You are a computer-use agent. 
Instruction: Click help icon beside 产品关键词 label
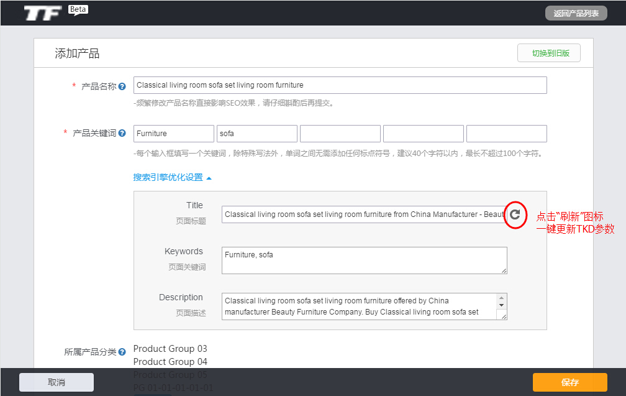coord(122,133)
